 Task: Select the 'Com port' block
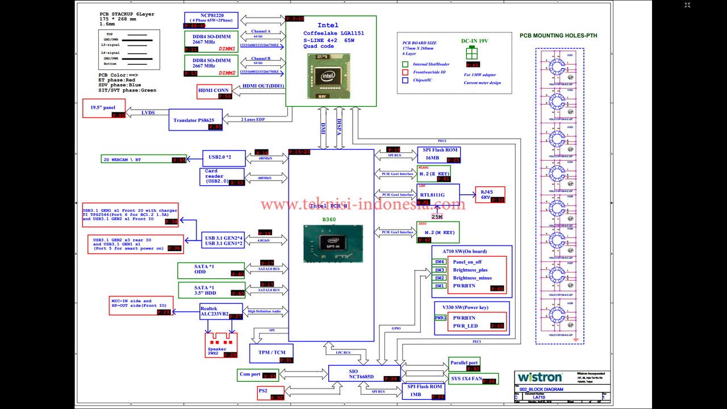(x=257, y=375)
